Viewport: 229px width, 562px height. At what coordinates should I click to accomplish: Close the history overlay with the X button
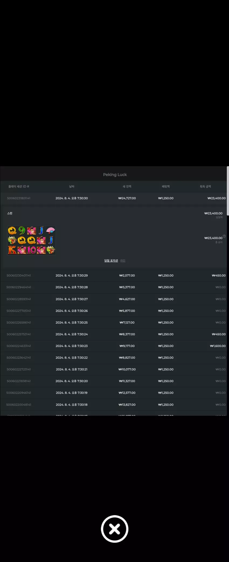click(x=114, y=529)
